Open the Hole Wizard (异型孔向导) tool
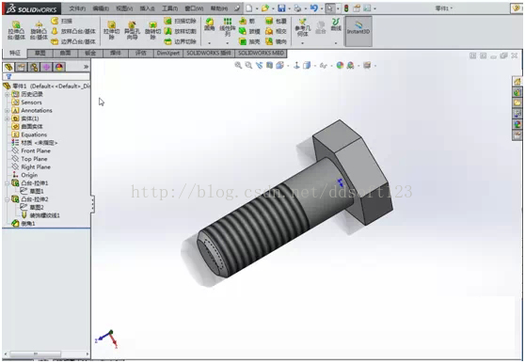525x363 pixels. [x=132, y=30]
